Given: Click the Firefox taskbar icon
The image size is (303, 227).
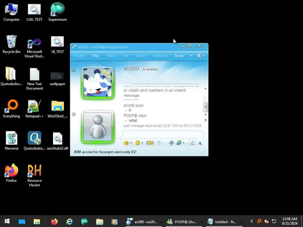Looking at the screenshot, I should 54,221.
